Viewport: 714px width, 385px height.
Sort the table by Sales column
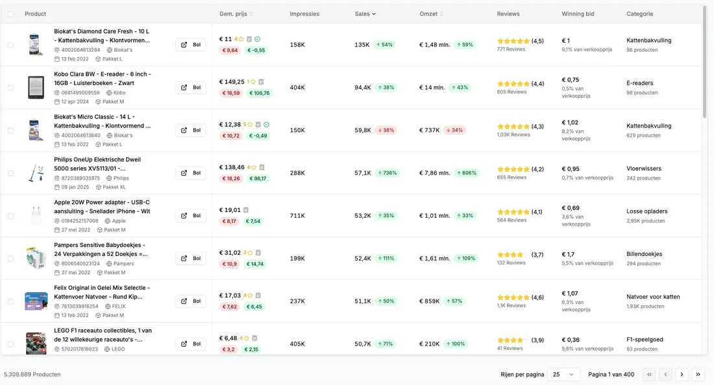(365, 14)
